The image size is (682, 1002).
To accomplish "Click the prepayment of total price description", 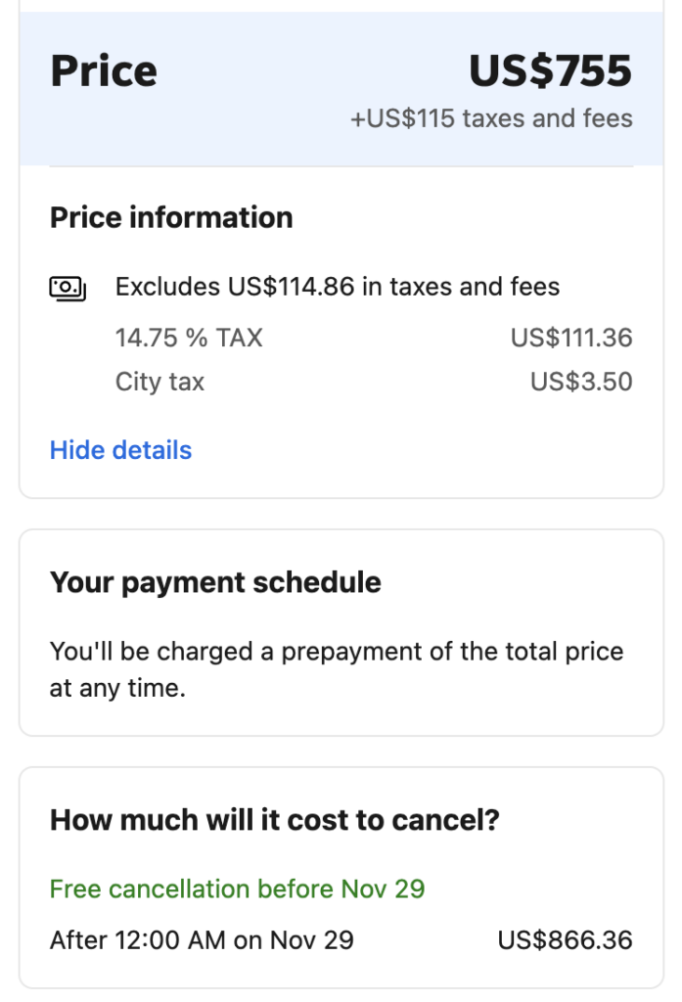I will 337,652.
